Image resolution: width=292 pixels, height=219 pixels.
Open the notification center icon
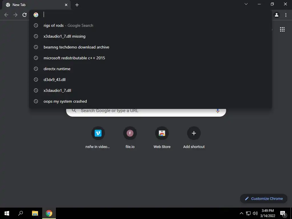[x=283, y=214]
